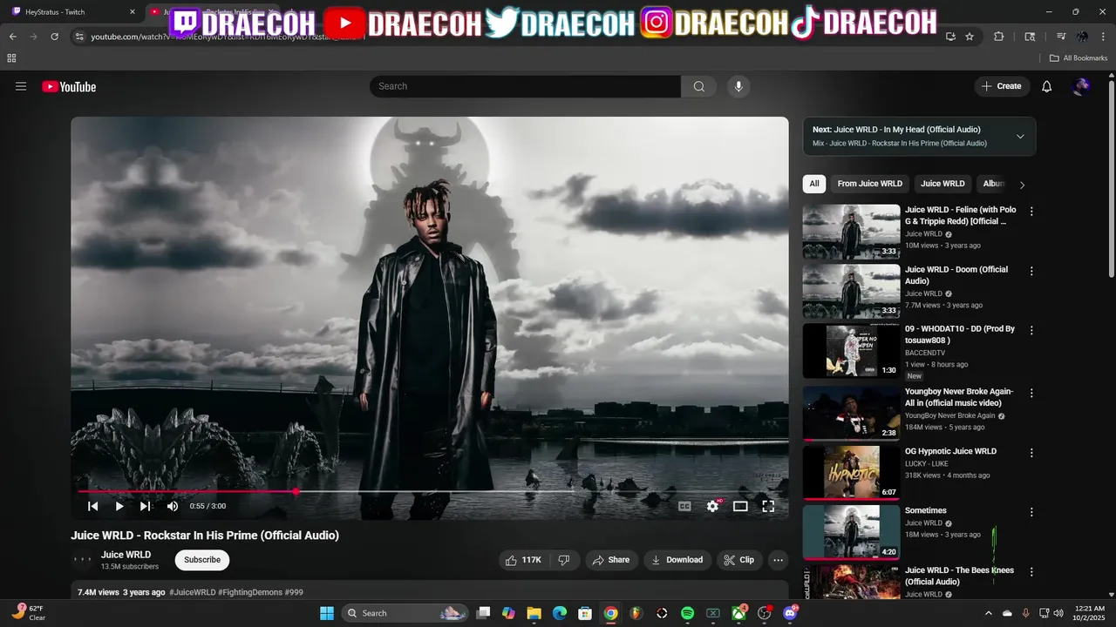Open Spotify from the taskbar
The width and height of the screenshot is (1116, 627).
[x=687, y=613]
